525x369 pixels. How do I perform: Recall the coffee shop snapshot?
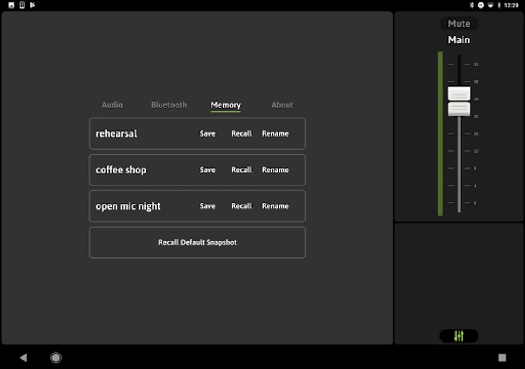click(x=242, y=170)
